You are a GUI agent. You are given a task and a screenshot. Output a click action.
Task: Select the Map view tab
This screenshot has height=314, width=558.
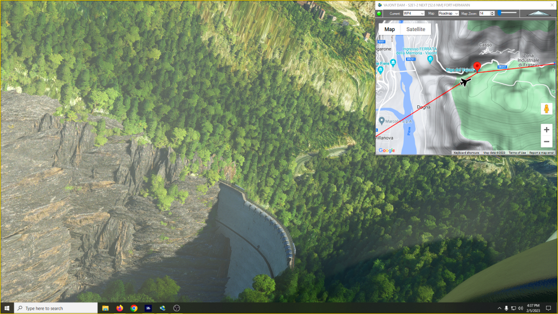pyautogui.click(x=390, y=29)
